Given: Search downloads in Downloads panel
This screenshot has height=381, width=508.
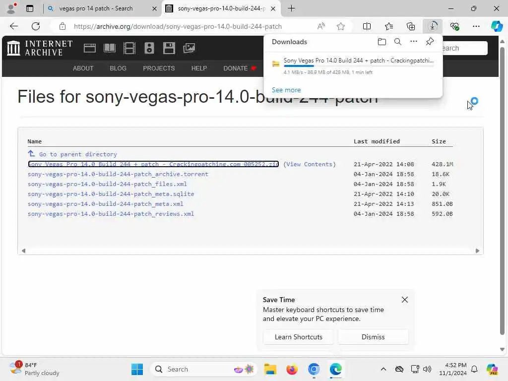Looking at the screenshot, I should click(x=397, y=42).
